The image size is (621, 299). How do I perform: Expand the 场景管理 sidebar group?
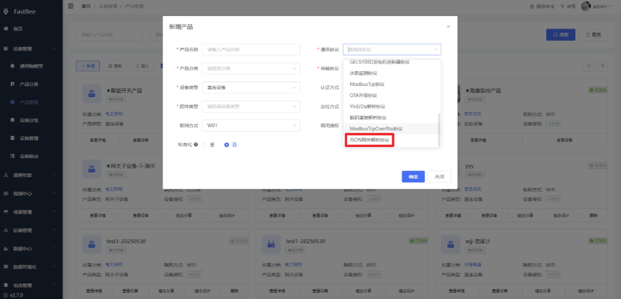[31, 212]
